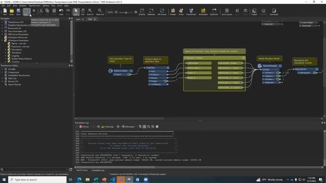Click the Maximize canvas toolbar icon
This screenshot has height=183, width=326.
(x=151, y=12)
